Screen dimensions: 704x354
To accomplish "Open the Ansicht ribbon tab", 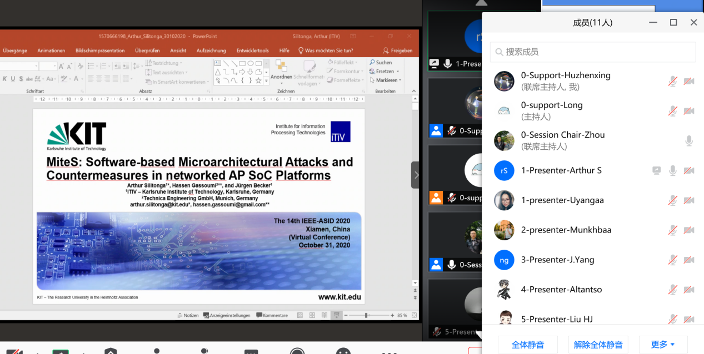I will 178,50.
